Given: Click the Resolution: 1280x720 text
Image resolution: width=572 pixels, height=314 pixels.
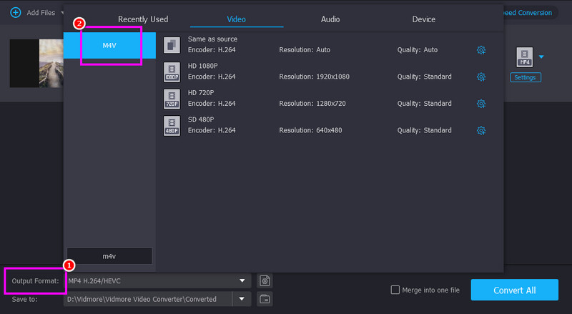Looking at the screenshot, I should click(x=312, y=104).
